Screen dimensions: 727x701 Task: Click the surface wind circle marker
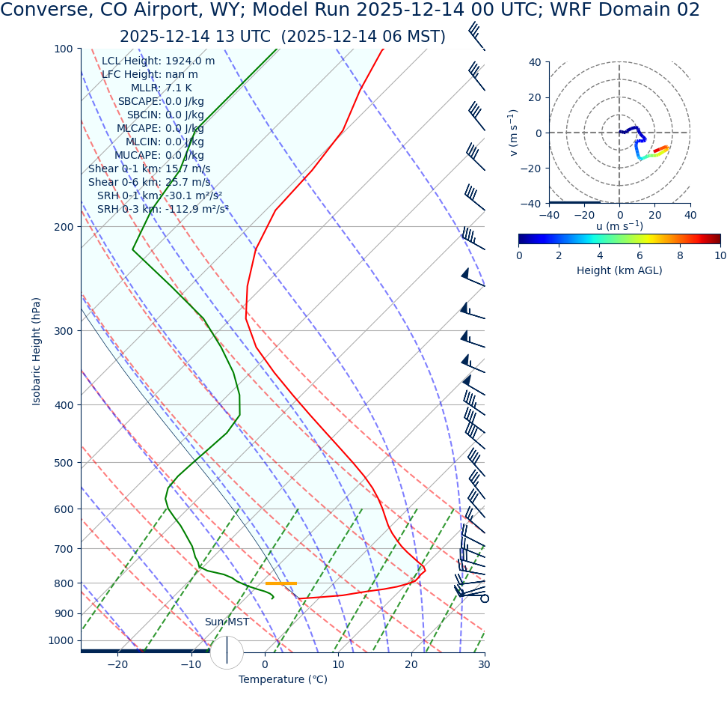[x=485, y=598]
